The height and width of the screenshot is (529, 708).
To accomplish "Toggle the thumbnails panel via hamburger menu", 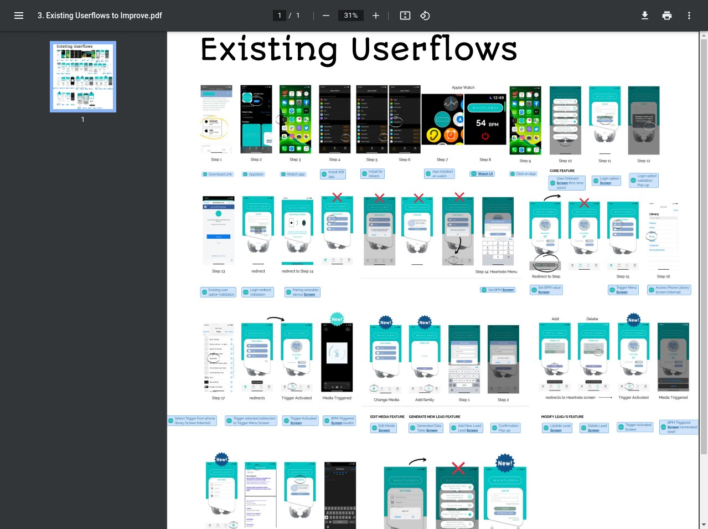I will coord(19,16).
